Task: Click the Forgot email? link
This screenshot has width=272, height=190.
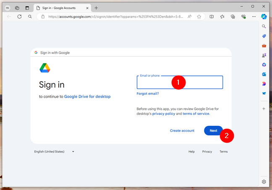Action: click(148, 94)
